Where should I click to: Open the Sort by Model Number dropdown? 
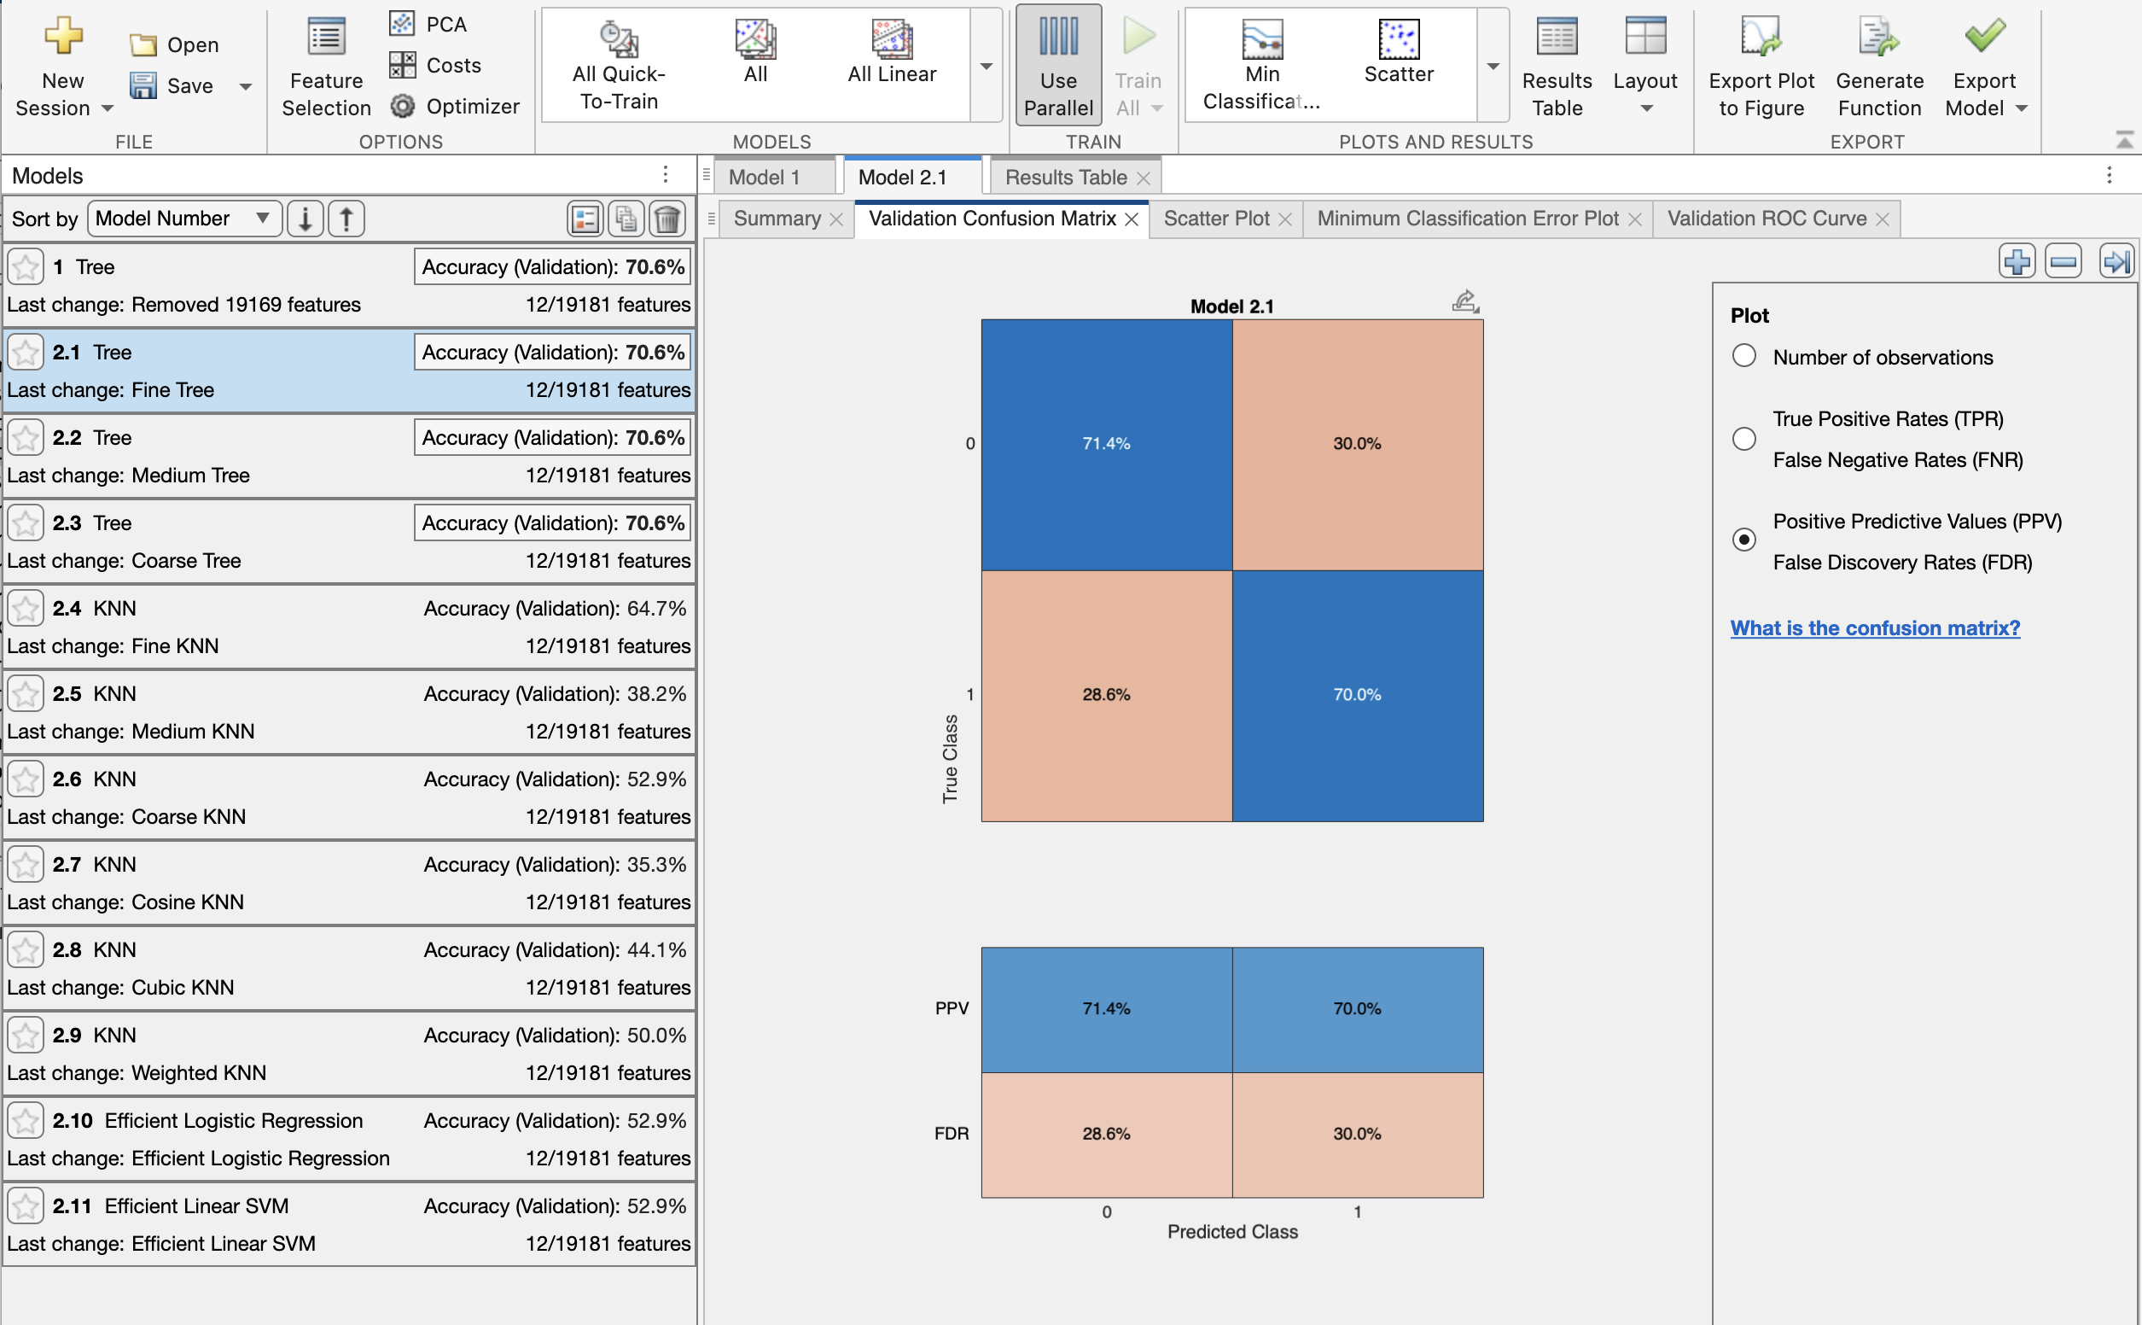[183, 219]
